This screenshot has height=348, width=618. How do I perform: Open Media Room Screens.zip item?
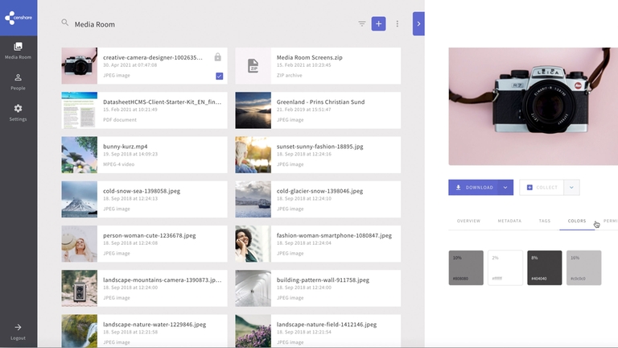pyautogui.click(x=318, y=66)
